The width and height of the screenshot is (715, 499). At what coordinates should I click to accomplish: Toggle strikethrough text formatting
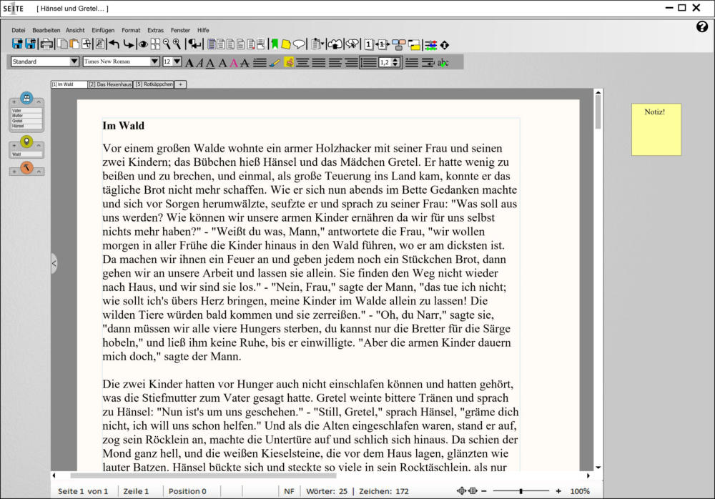pyautogui.click(x=245, y=62)
